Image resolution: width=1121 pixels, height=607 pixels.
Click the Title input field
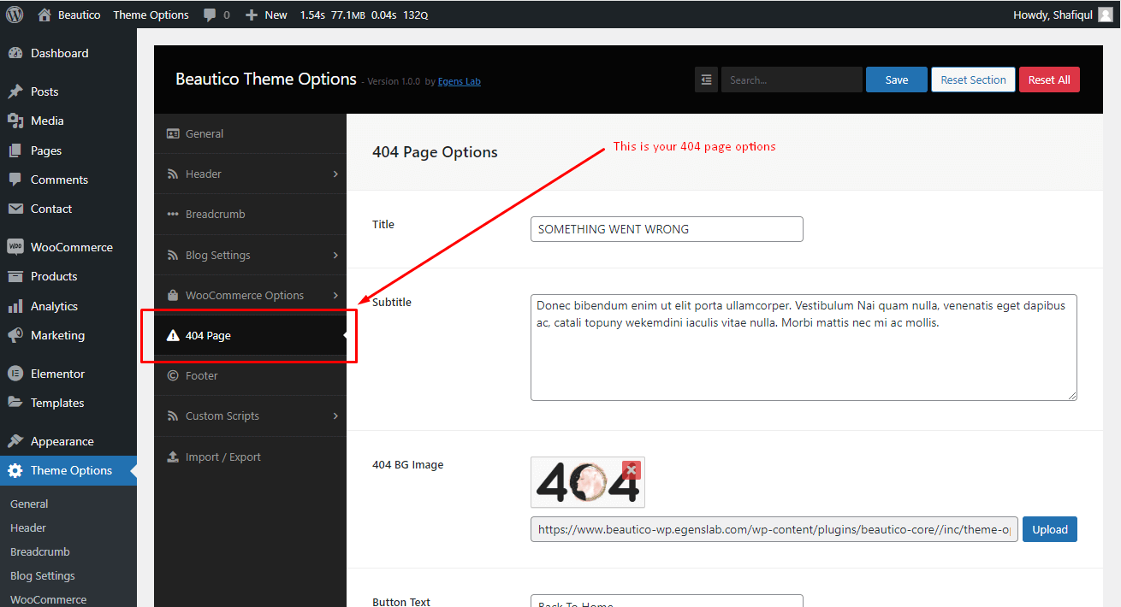[667, 229]
